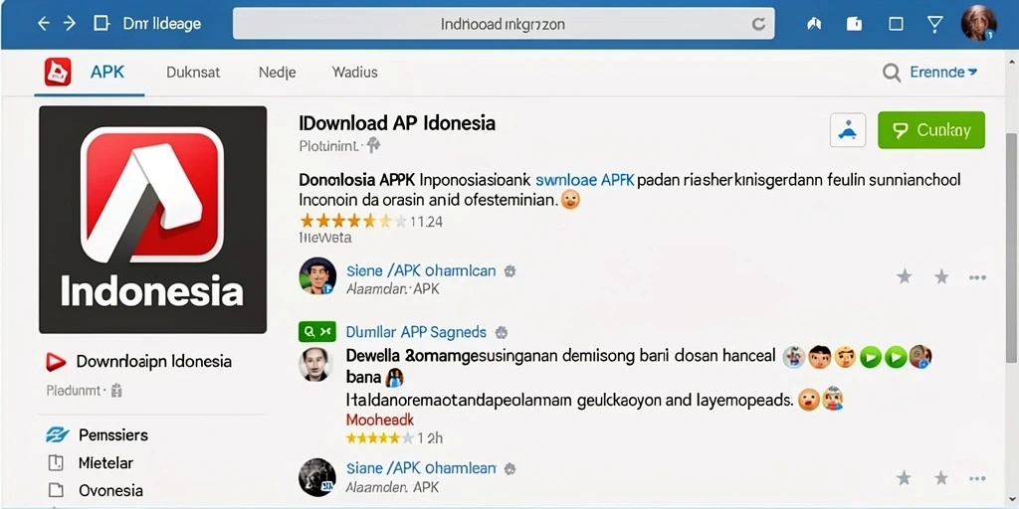Viewport: 1019px width, 509px height.
Task: Open more options for second Siane row
Action: pyautogui.click(x=977, y=479)
